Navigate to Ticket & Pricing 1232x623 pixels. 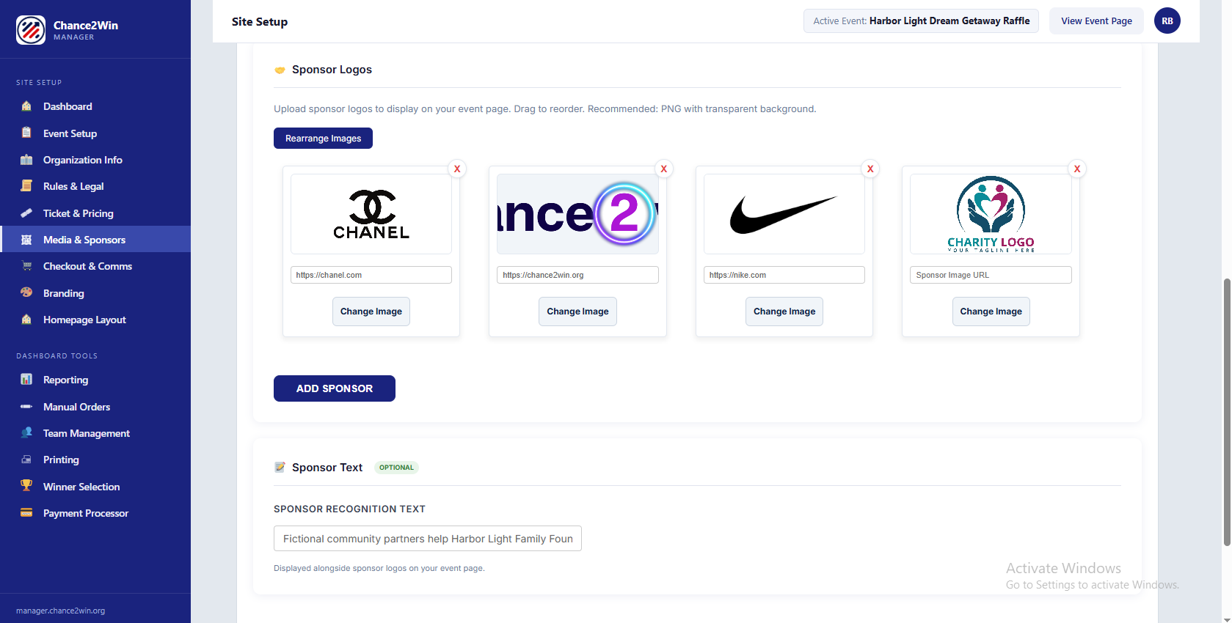pyautogui.click(x=95, y=213)
